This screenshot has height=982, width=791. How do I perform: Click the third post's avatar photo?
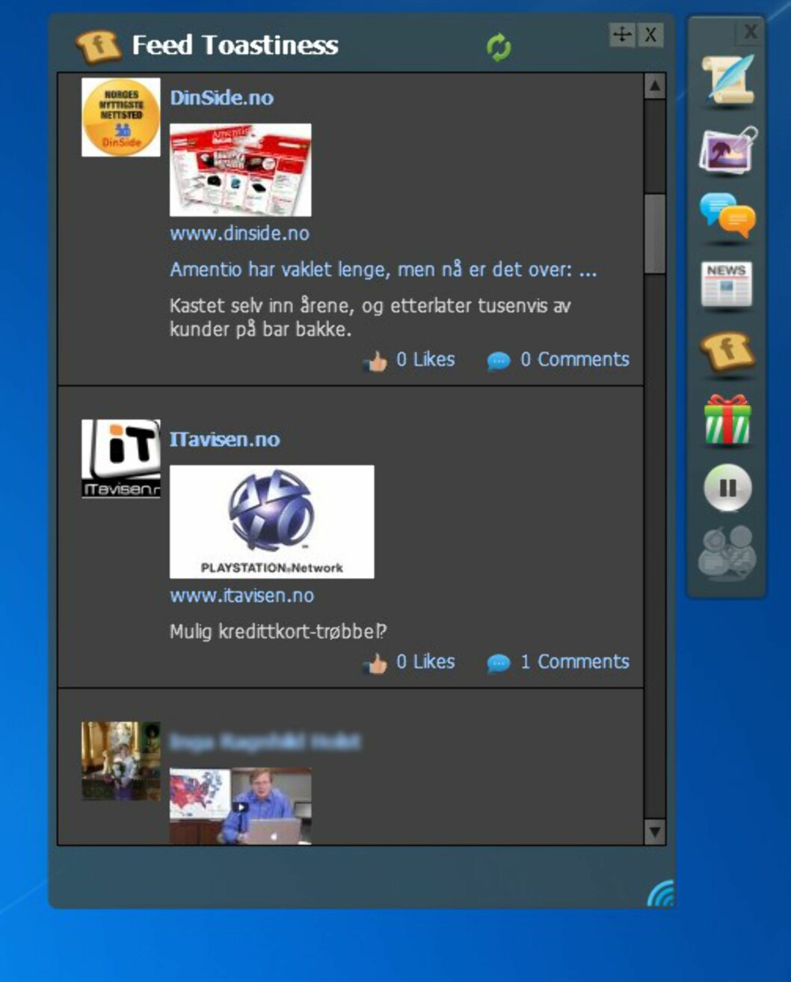(121, 761)
